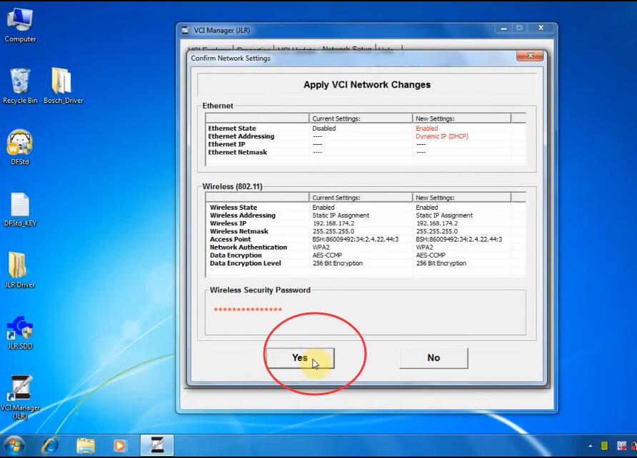Select the Wireless Netmask row label
The image size is (637, 458).
pyautogui.click(x=239, y=231)
